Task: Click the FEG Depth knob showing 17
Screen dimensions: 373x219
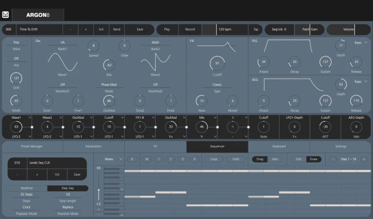Action: 341,45
